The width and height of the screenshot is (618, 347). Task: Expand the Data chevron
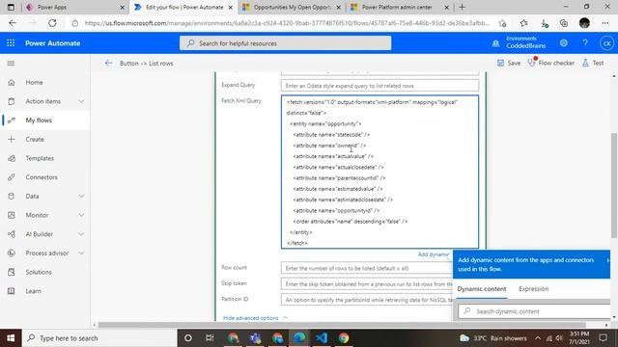pyautogui.click(x=81, y=196)
